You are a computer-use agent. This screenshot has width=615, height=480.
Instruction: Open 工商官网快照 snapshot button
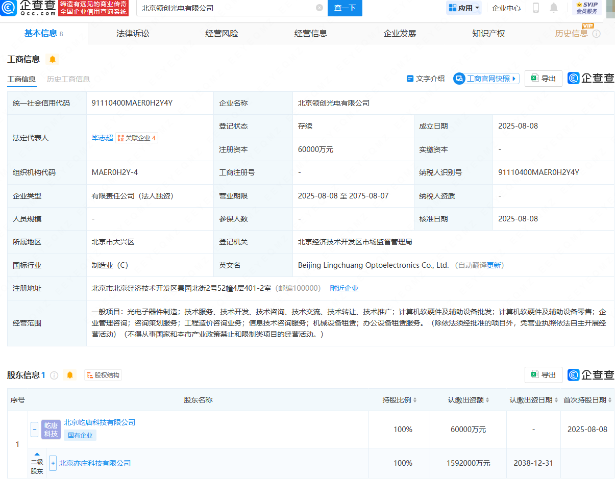[x=486, y=79]
